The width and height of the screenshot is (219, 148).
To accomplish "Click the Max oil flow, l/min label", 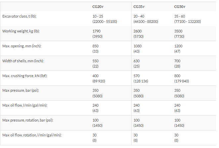I will [25, 106].
